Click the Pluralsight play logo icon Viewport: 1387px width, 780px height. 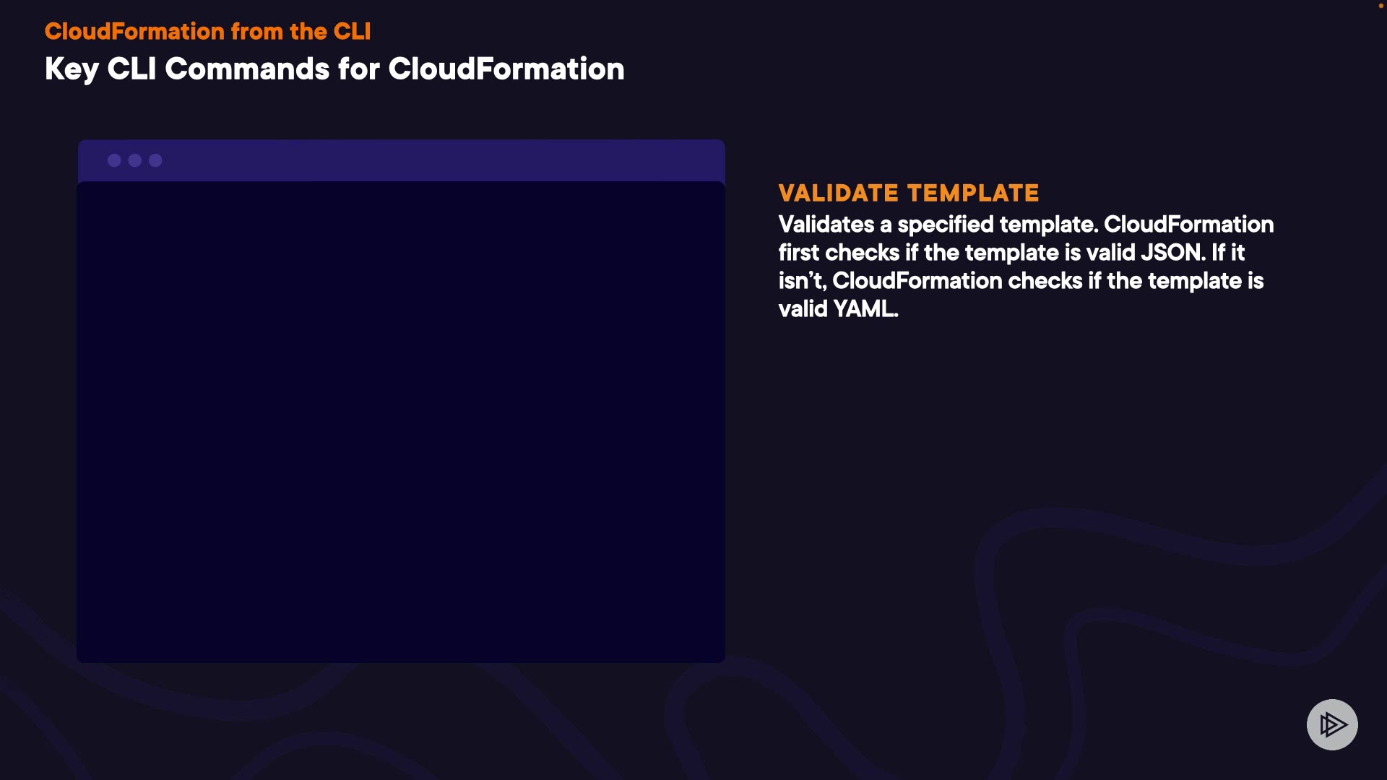[1332, 724]
